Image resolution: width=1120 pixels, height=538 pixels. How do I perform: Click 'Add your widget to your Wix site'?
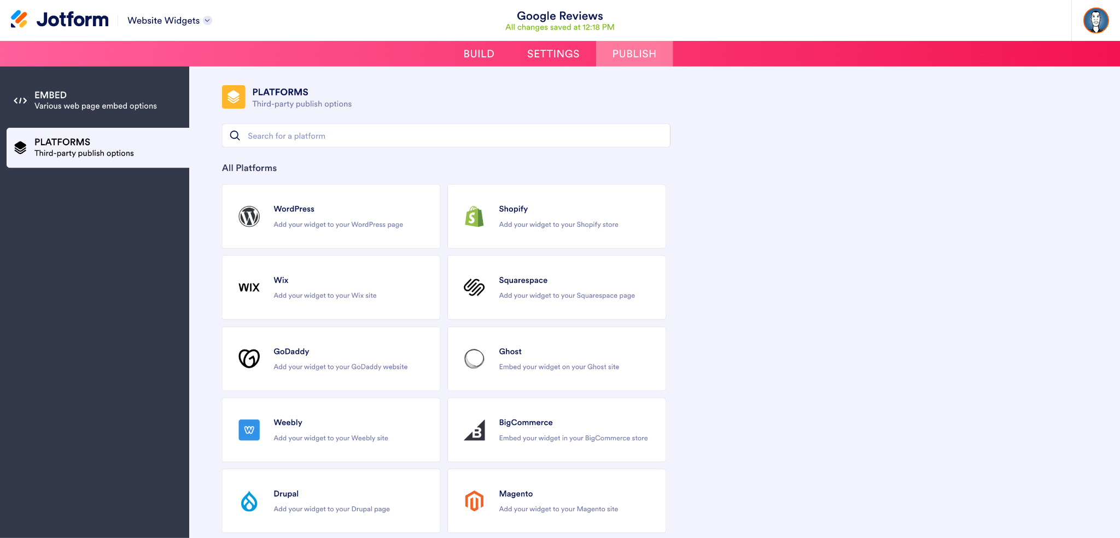click(x=325, y=295)
